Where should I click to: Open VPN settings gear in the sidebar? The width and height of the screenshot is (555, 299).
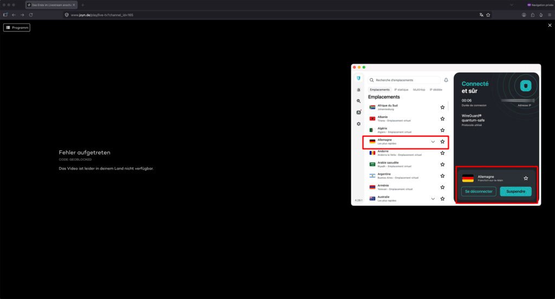pyautogui.click(x=359, y=124)
